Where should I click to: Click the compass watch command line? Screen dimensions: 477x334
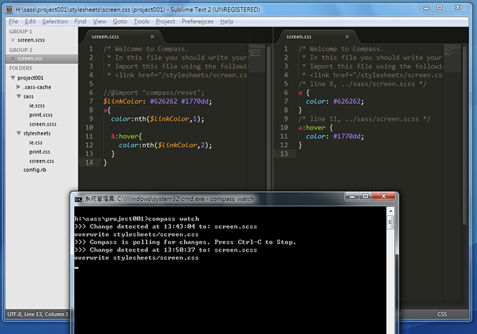[x=137, y=218]
